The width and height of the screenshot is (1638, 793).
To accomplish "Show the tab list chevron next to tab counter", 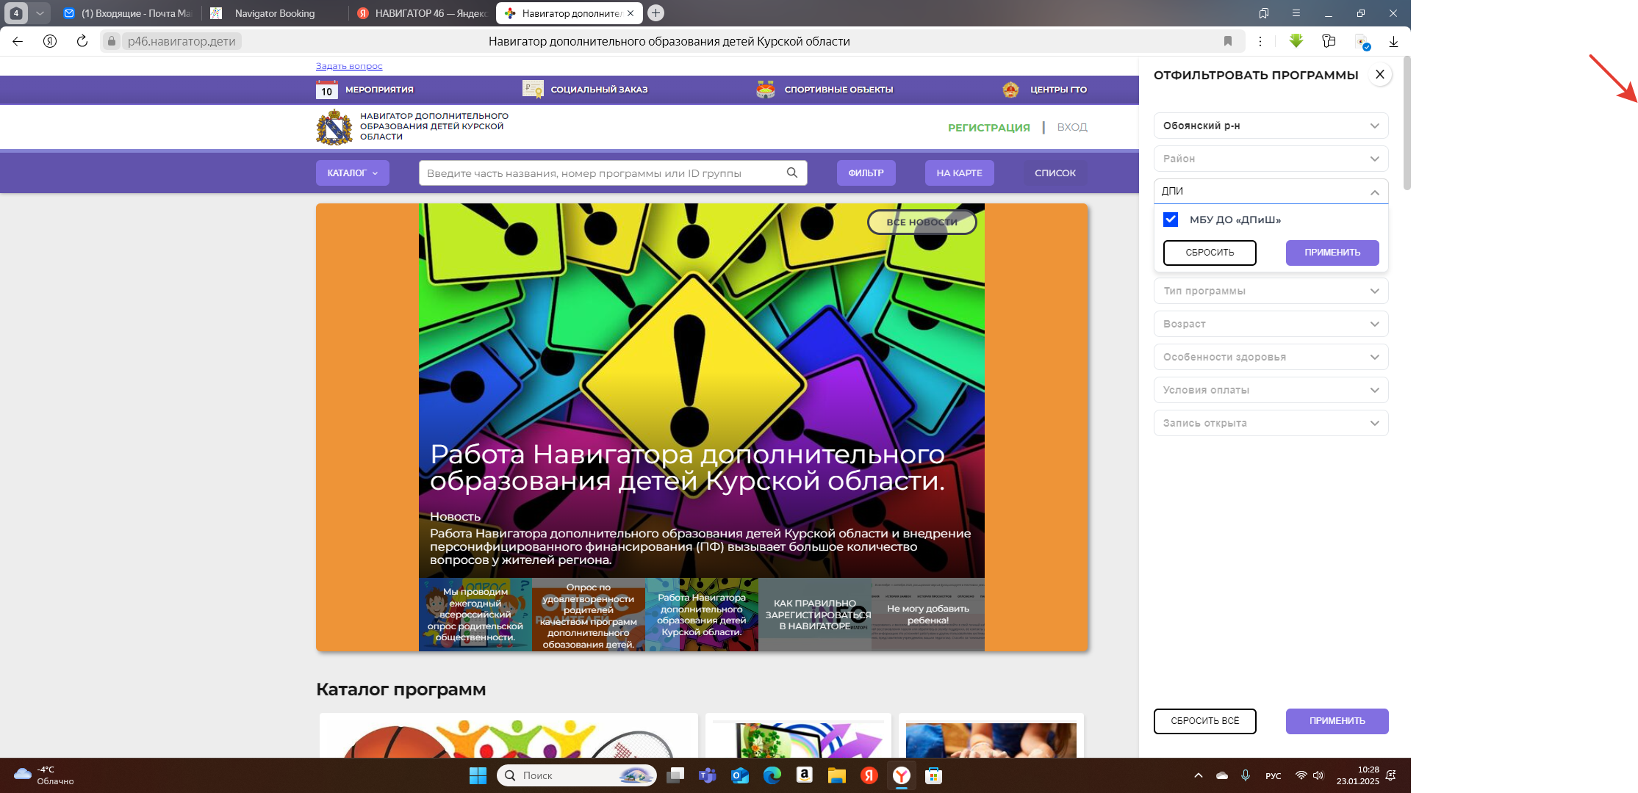I will tap(40, 13).
